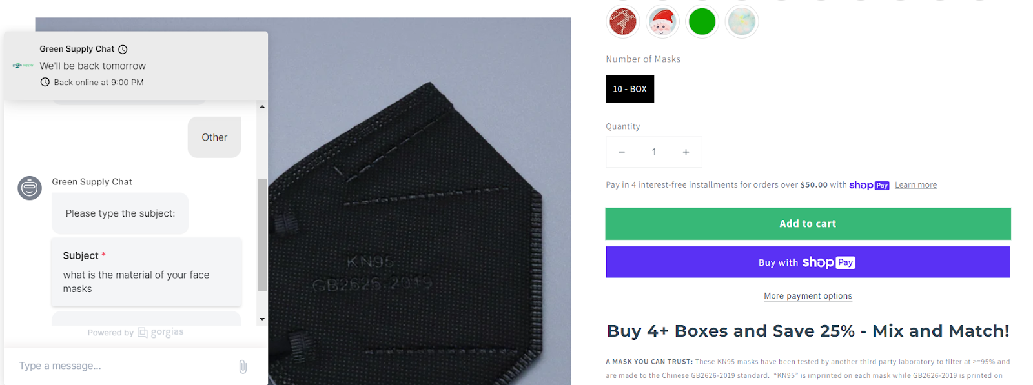
Task: Open the More payment options link
Action: point(808,296)
